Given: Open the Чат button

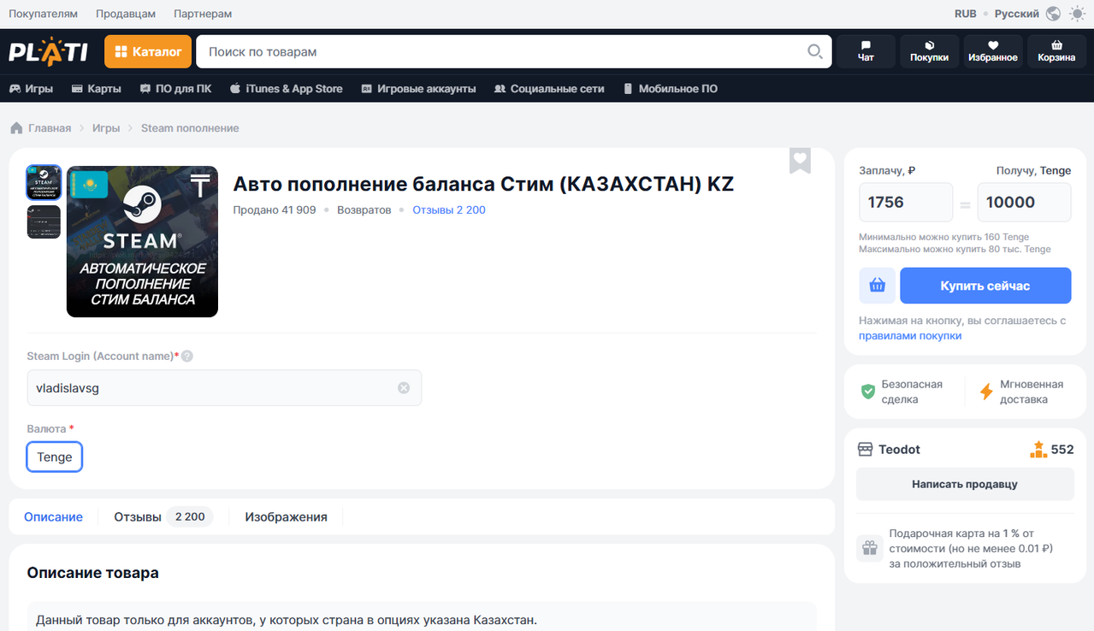Looking at the screenshot, I should (x=866, y=51).
